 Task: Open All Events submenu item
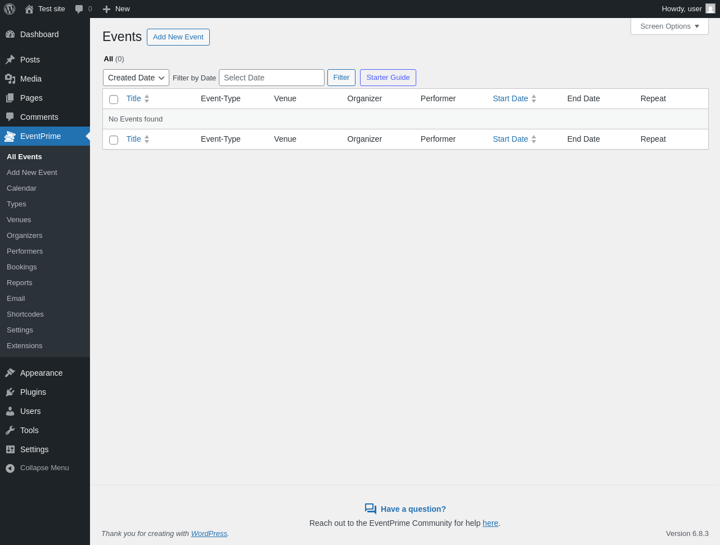(24, 157)
